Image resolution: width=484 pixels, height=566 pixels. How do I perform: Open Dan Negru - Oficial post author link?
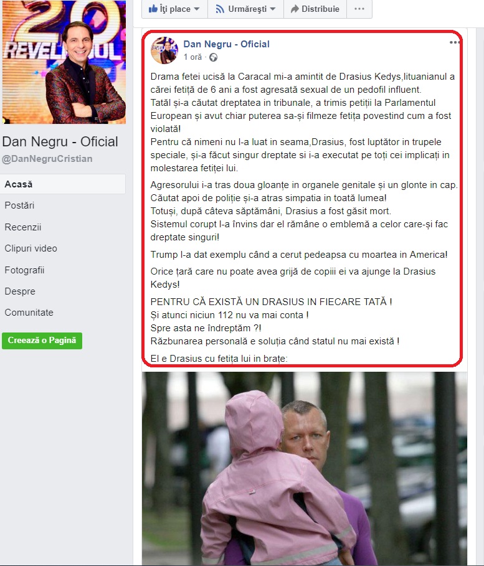pyautogui.click(x=227, y=44)
